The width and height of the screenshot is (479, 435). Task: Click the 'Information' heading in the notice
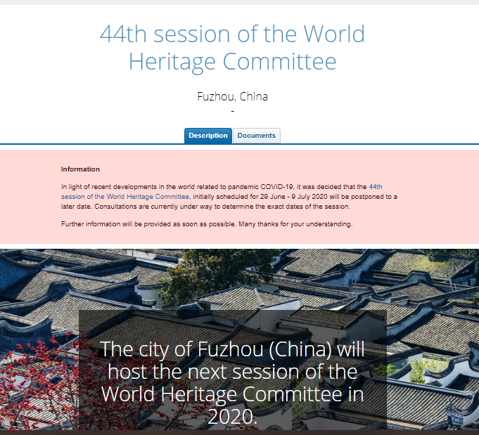tap(80, 169)
